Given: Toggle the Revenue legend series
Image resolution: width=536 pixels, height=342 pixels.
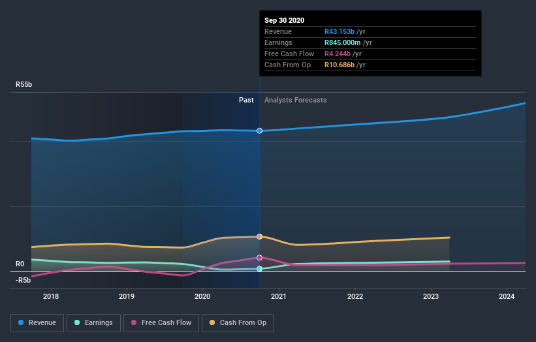Looking at the screenshot, I should [x=37, y=323].
